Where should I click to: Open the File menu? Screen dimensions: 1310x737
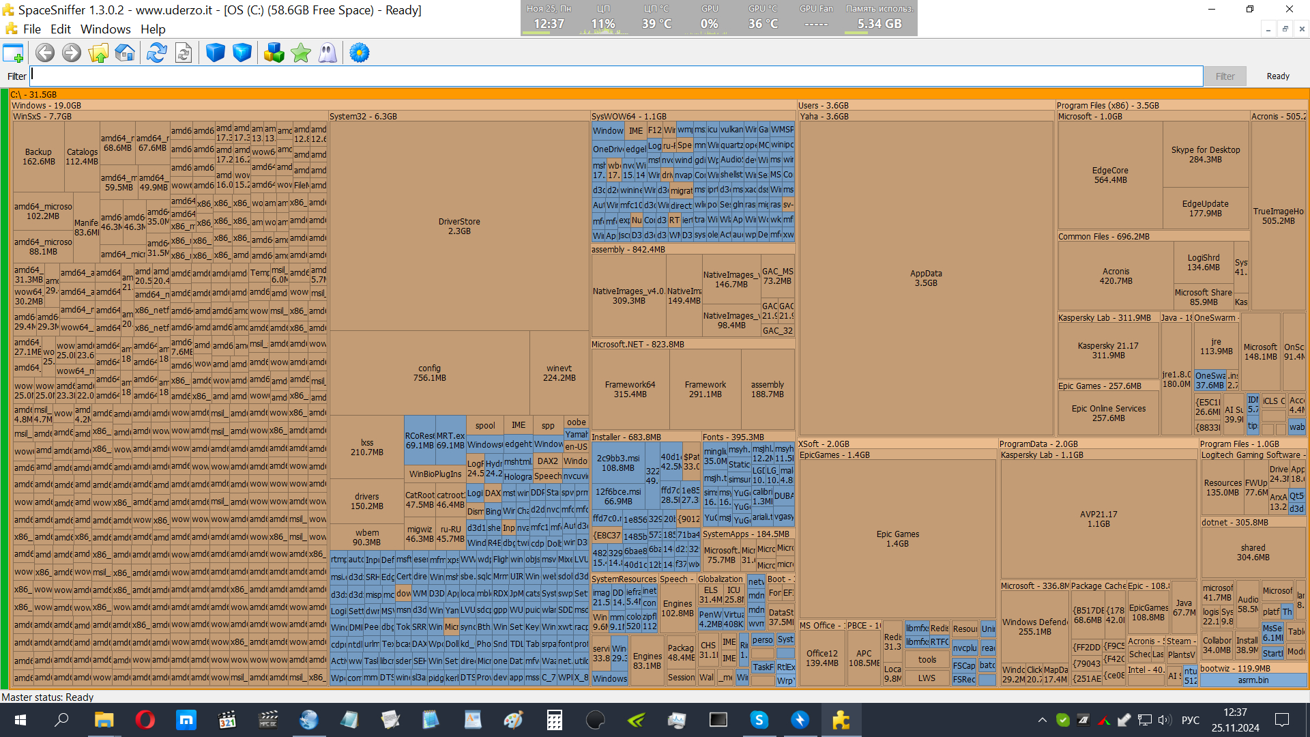coord(31,29)
